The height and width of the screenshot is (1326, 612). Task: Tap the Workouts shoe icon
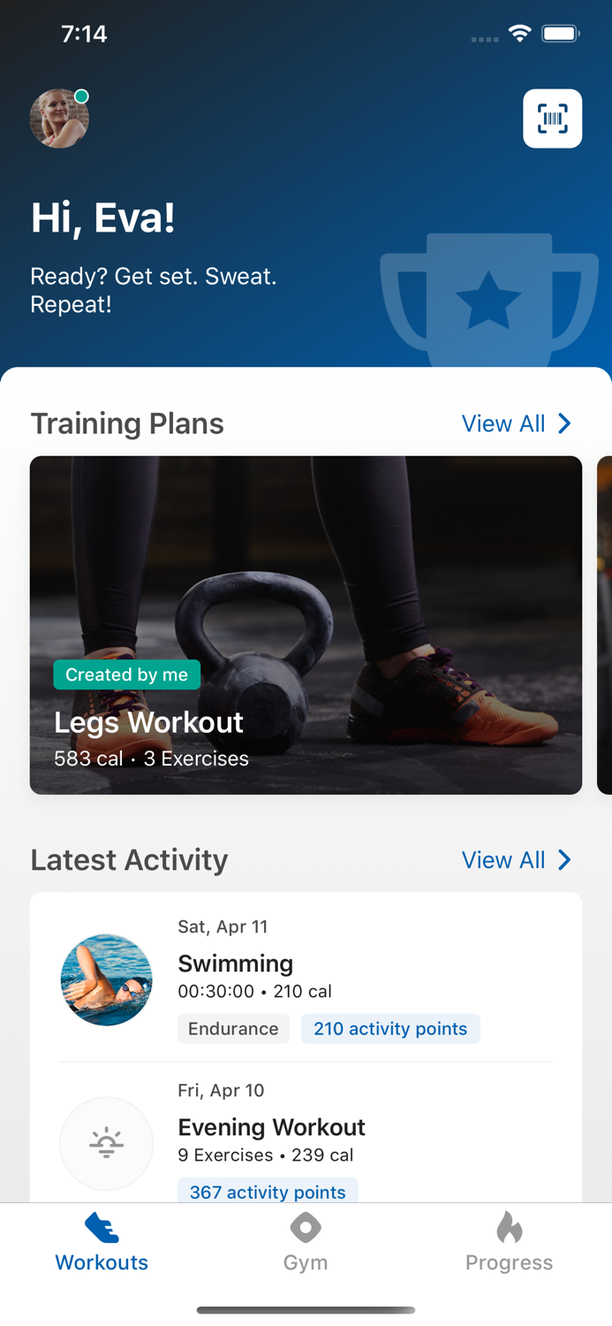pos(102,1228)
